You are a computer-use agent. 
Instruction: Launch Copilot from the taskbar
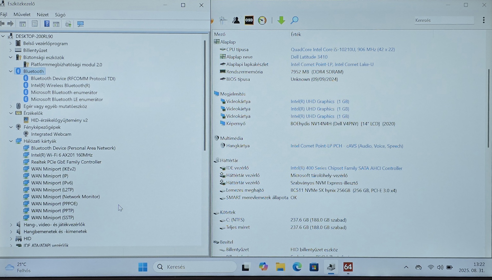pyautogui.click(x=263, y=267)
